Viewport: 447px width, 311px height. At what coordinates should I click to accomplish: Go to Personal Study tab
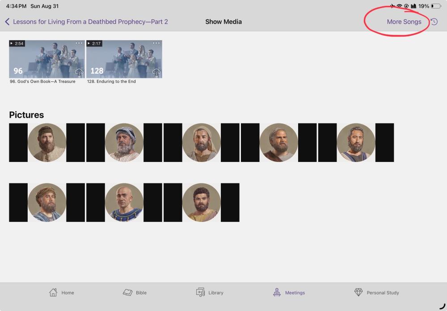[x=376, y=293]
